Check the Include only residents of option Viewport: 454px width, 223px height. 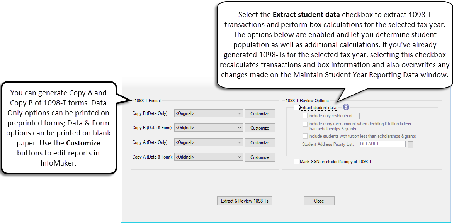pos(304,116)
